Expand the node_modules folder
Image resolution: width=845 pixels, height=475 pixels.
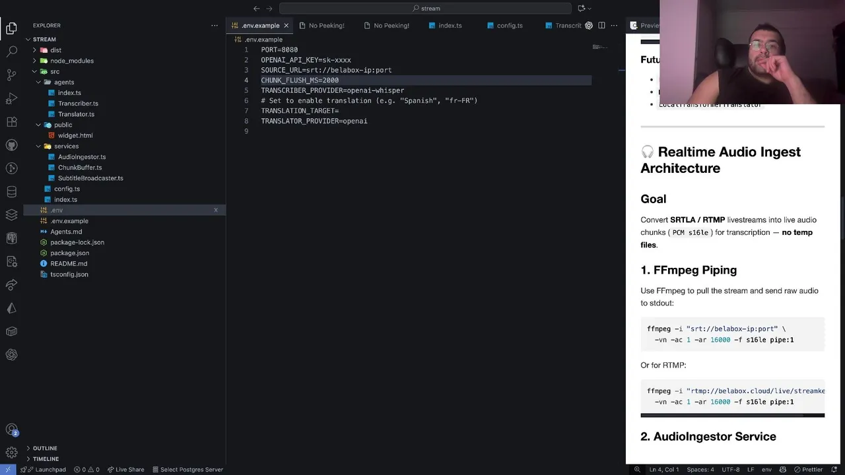pos(71,61)
